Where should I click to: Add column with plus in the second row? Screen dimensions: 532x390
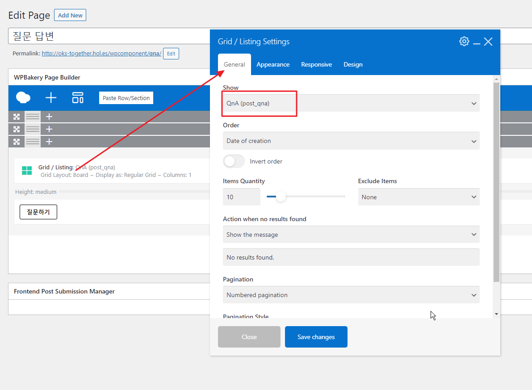coord(49,129)
